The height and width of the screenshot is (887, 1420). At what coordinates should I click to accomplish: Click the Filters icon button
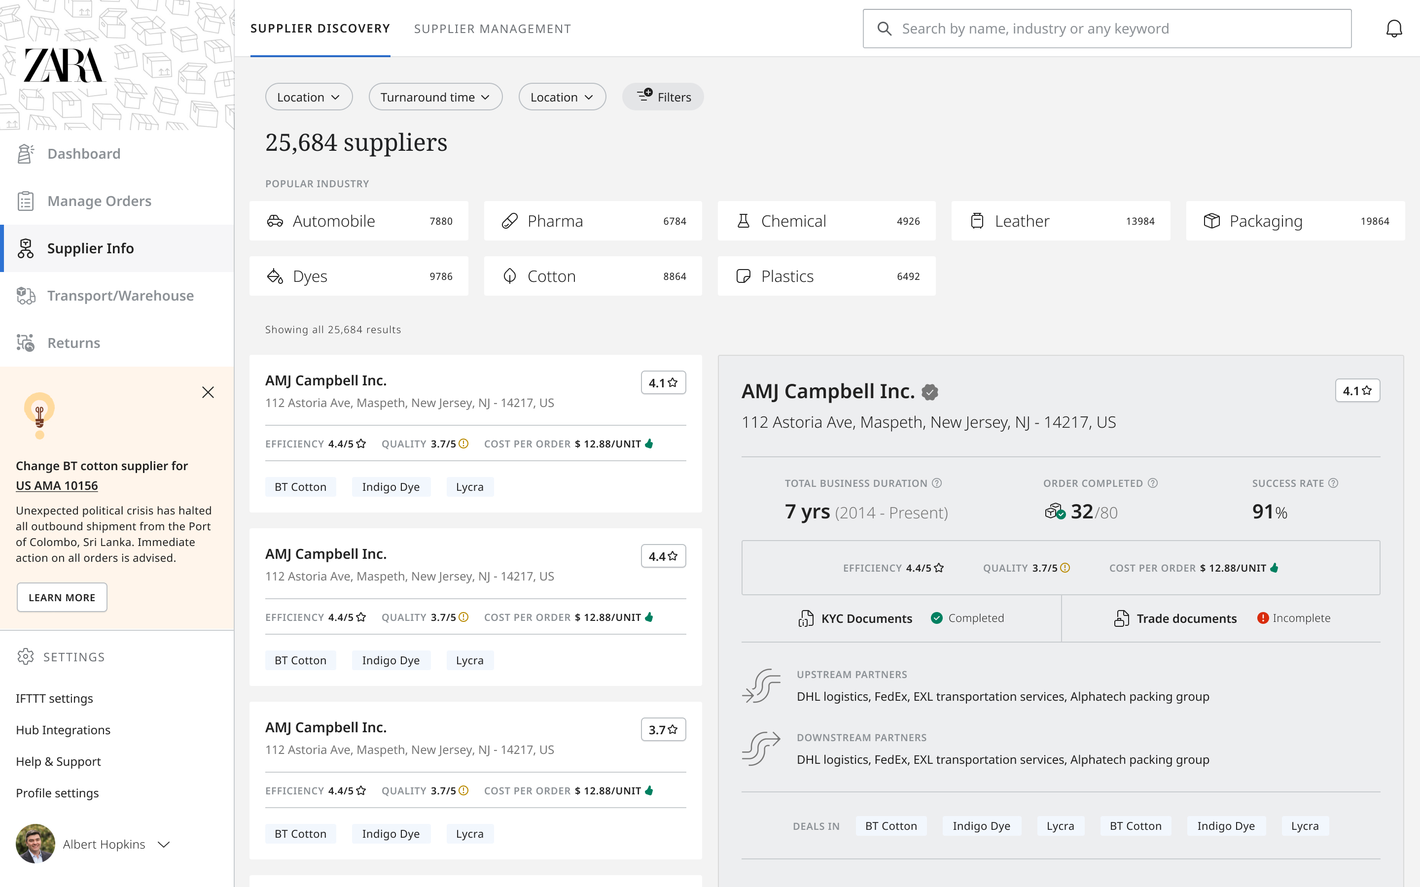(x=663, y=97)
